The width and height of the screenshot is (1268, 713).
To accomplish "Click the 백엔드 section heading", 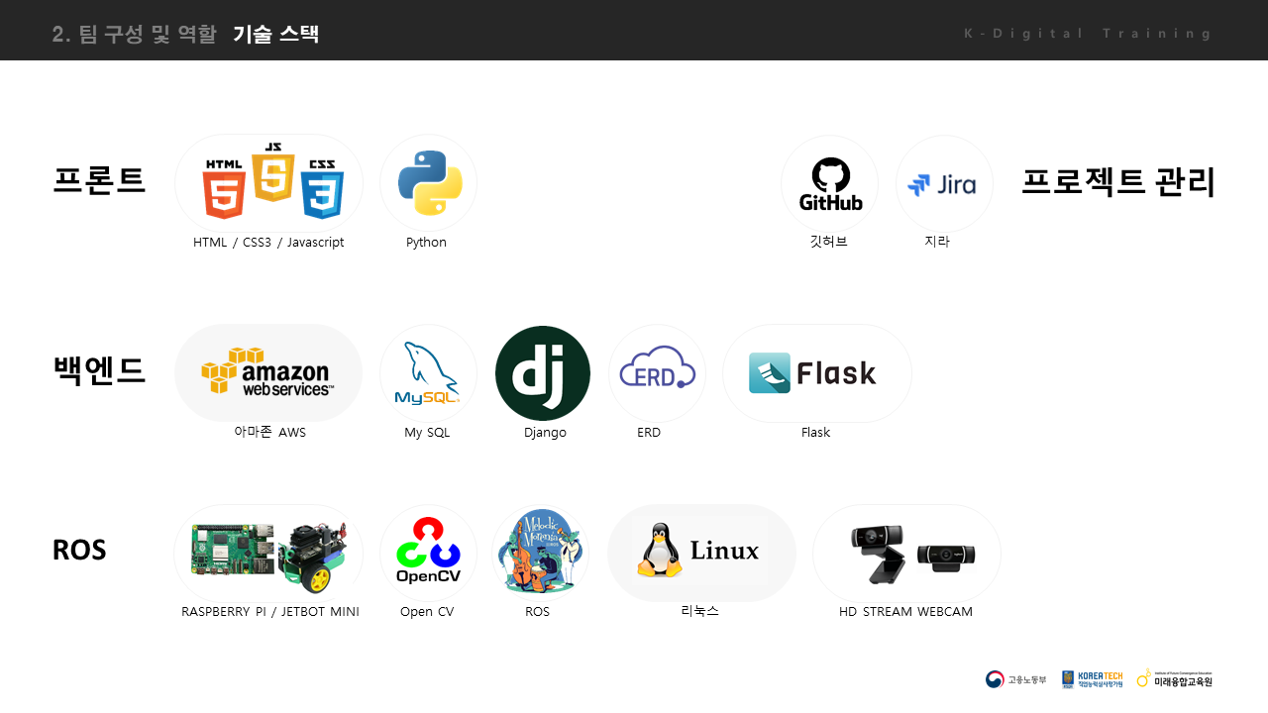I will (x=99, y=369).
